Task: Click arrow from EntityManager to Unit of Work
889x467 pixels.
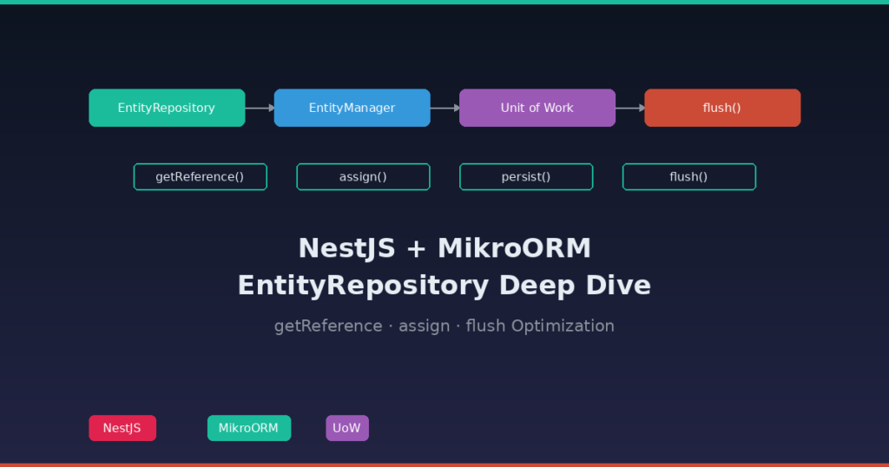Action: click(x=444, y=108)
